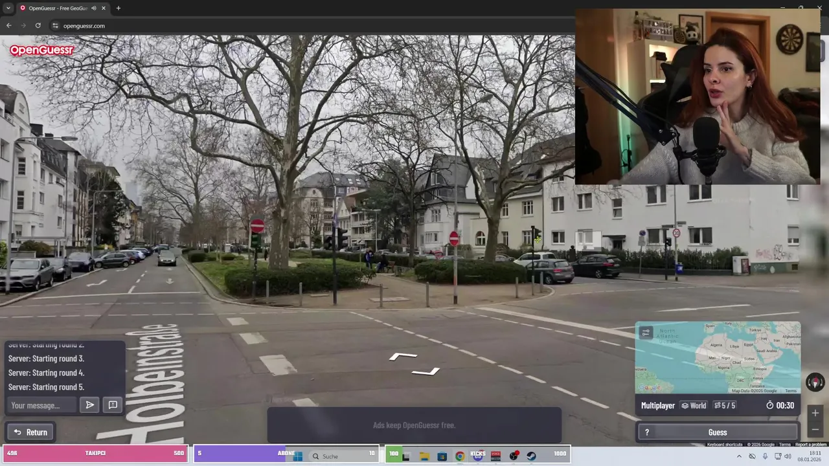Image resolution: width=829 pixels, height=466 pixels.
Task: Go back to the previous page
Action: pos(8,26)
